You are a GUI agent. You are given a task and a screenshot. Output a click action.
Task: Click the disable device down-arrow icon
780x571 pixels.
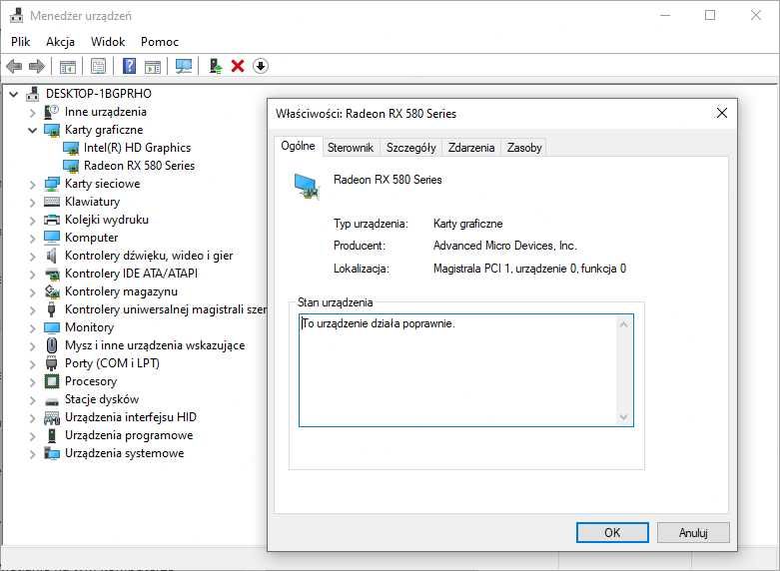(x=261, y=66)
